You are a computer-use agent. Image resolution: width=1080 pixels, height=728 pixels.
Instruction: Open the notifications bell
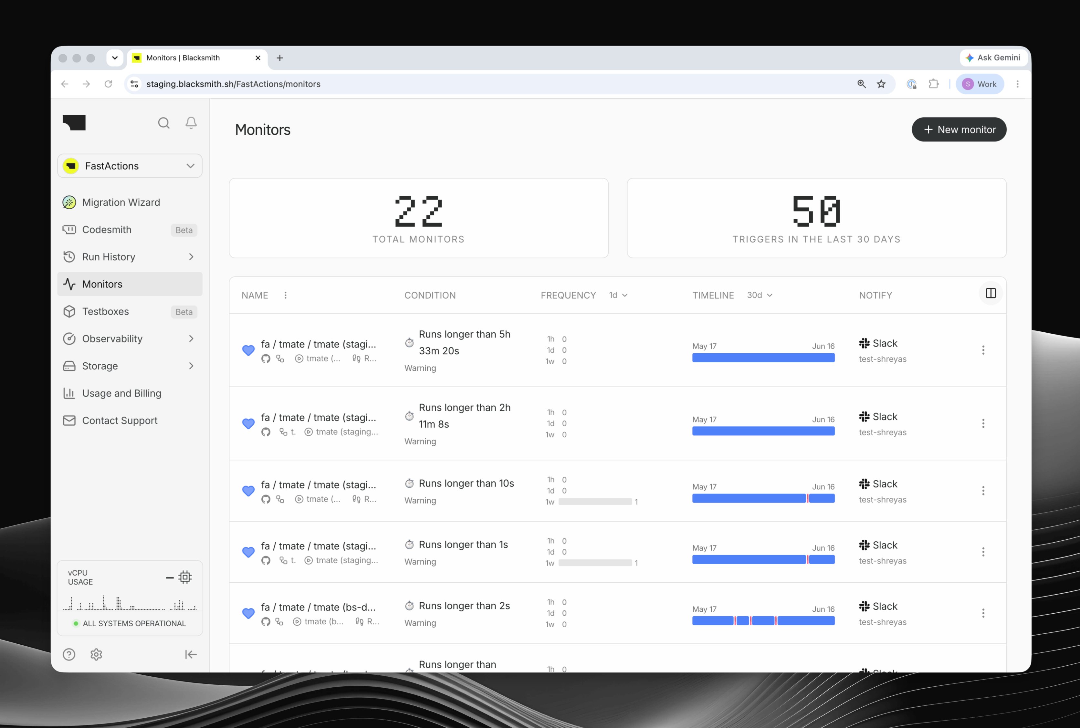click(191, 123)
